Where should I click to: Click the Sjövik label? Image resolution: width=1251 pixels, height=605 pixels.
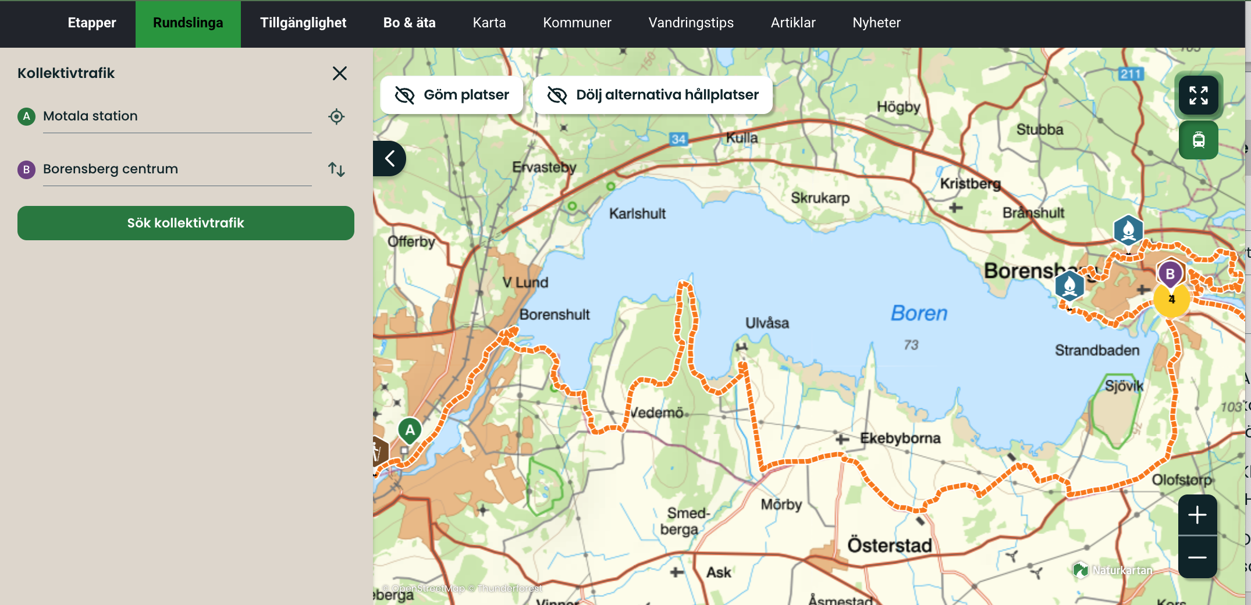(x=1124, y=386)
